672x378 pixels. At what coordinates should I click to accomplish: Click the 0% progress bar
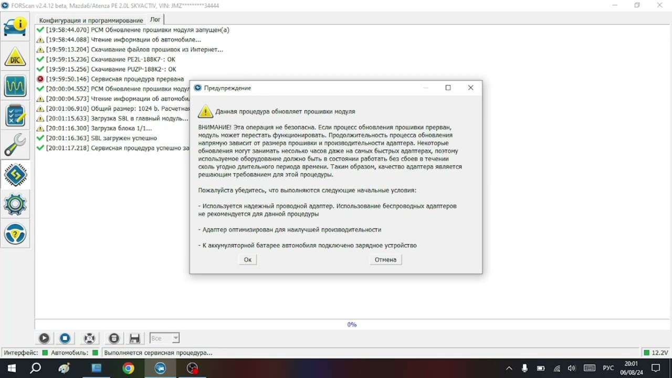[x=352, y=324]
